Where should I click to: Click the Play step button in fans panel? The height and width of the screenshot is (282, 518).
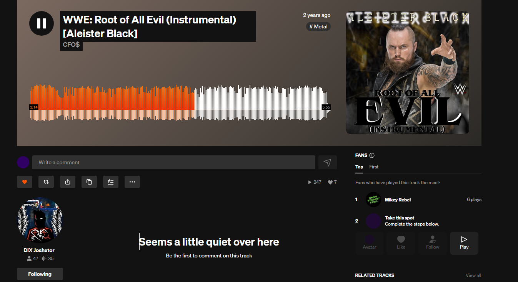[464, 243]
